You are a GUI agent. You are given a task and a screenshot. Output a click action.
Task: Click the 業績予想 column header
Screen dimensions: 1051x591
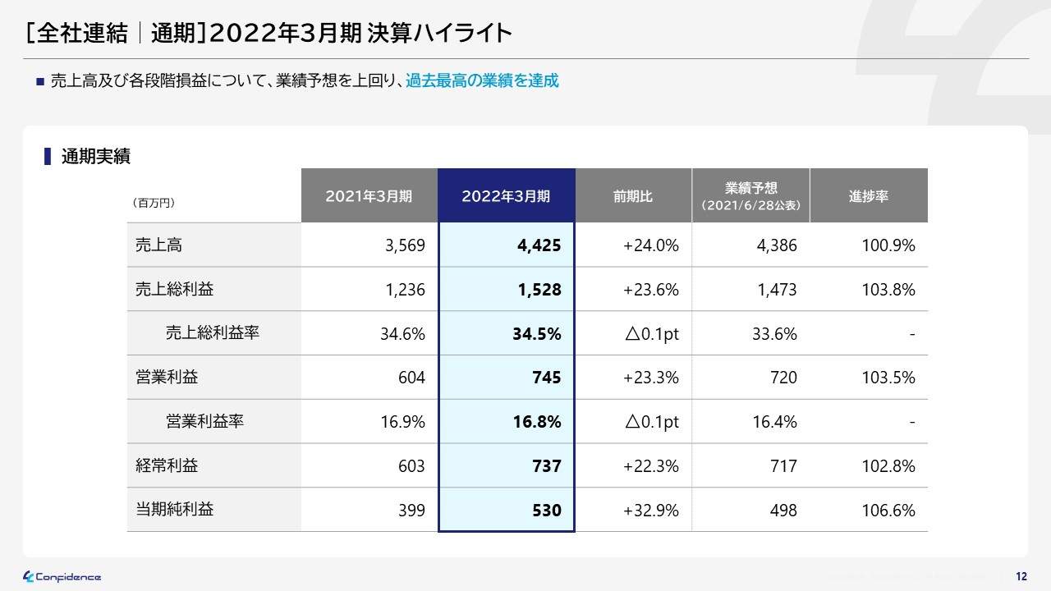coord(750,196)
